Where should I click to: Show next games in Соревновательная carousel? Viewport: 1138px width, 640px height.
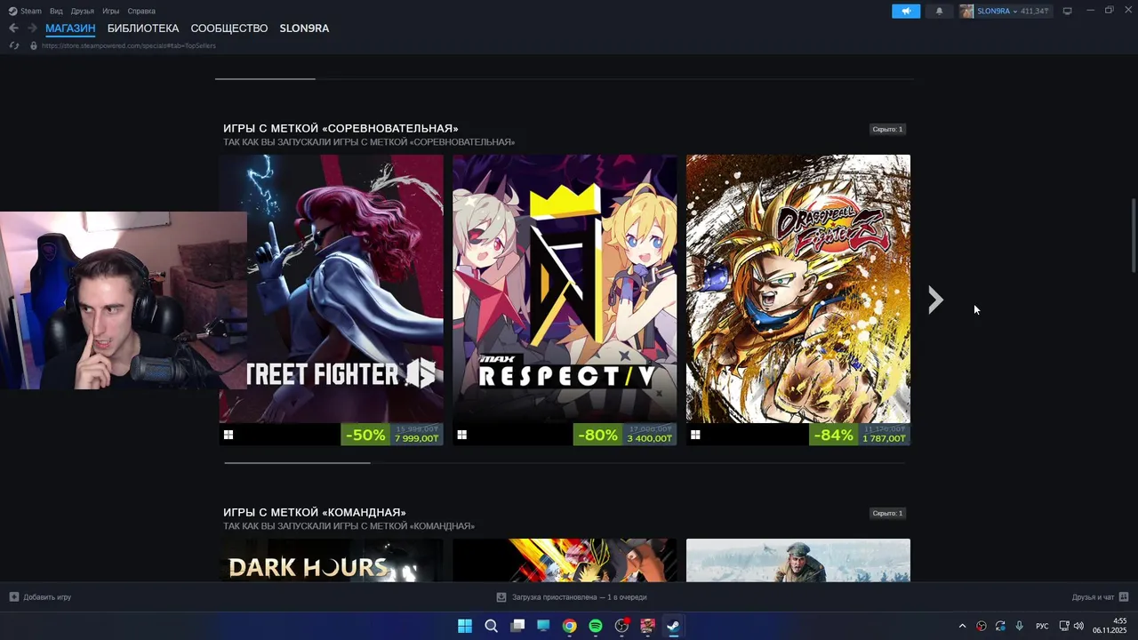click(934, 300)
